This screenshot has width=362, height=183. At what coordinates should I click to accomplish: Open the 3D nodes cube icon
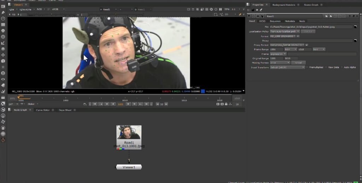[3, 61]
